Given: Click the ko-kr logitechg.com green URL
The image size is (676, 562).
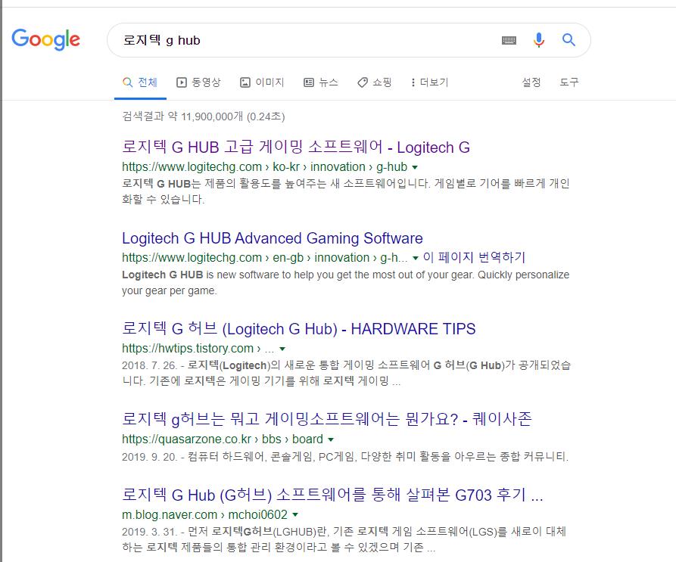Looking at the screenshot, I should point(265,167).
